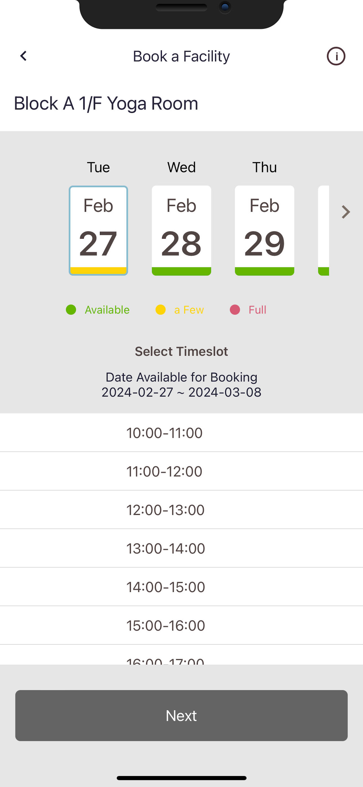
Task: Show next dates with right chevron
Action: click(x=346, y=212)
